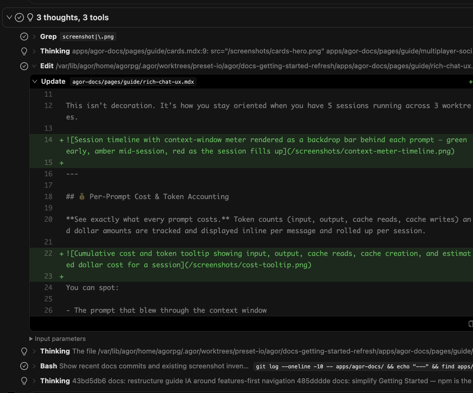Expand the Grep tool row chevron

click(x=34, y=37)
